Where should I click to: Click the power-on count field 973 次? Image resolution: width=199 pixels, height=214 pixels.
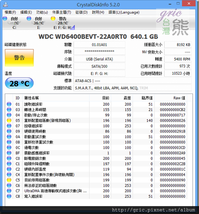tap(178, 66)
